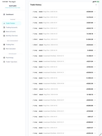Click the date 2026-04-27 trade text

click(54, 28)
